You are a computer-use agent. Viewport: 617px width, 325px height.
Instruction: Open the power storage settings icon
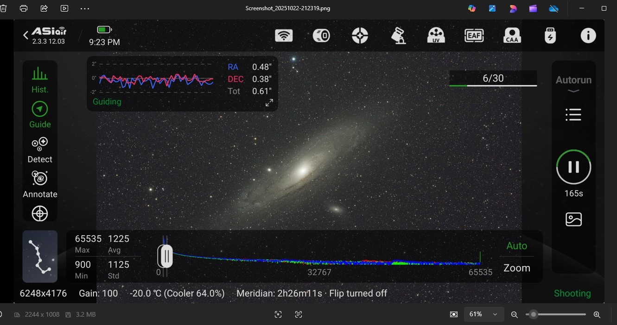click(x=550, y=36)
